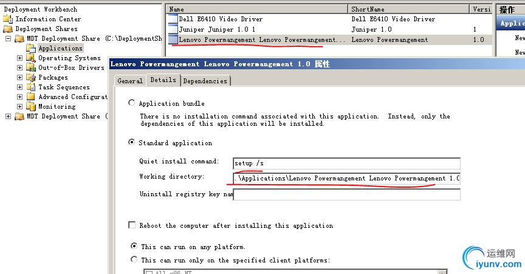Click the Task Sequences node icon
The image size is (525, 274).
[x=31, y=87]
